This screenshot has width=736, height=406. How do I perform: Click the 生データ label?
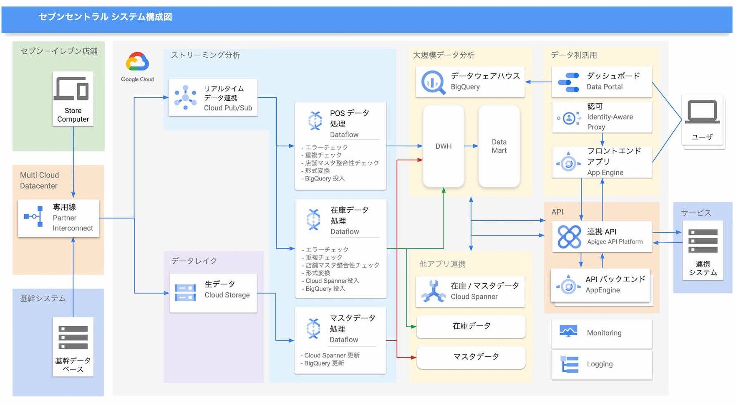[x=220, y=284]
